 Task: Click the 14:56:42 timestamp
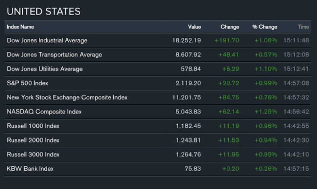pos(296,112)
